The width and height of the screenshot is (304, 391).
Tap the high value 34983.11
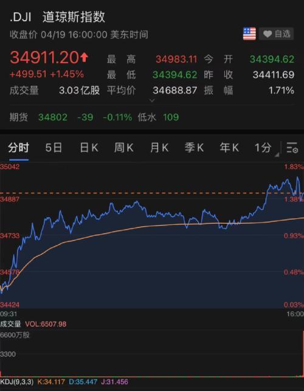[176, 59]
